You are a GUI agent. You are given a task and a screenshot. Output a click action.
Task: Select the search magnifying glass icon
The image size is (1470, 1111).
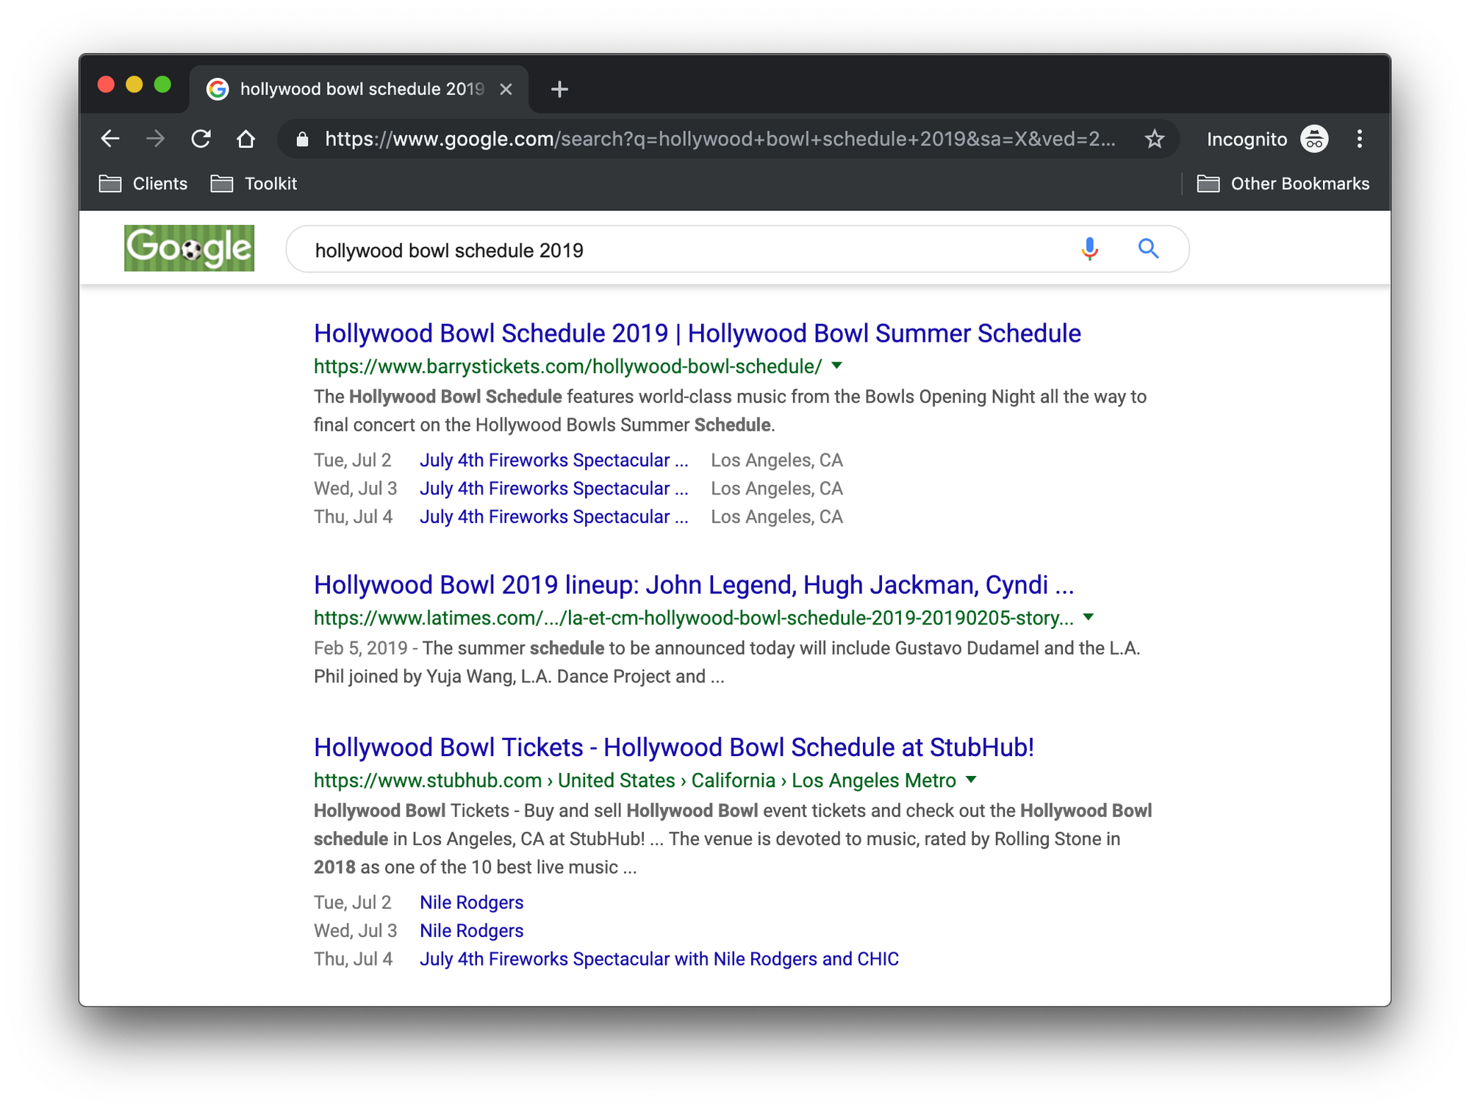1148,249
